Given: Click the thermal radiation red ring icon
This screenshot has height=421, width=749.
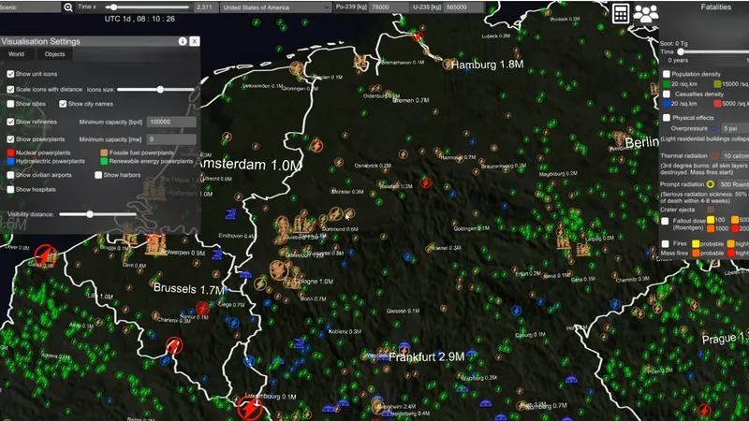Looking at the screenshot, I should click(x=714, y=155).
